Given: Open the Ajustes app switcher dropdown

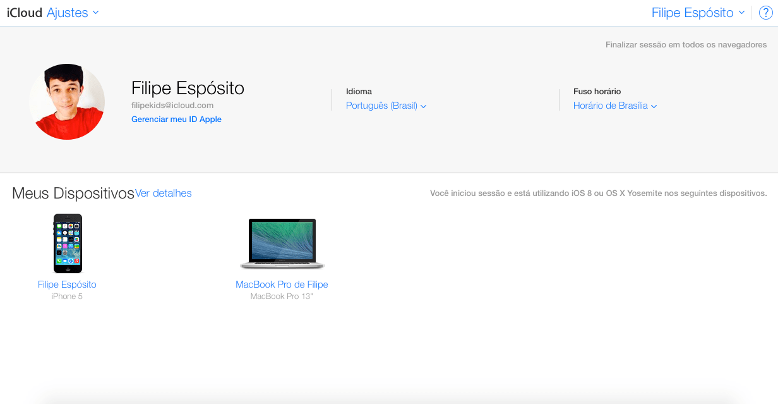Looking at the screenshot, I should 73,13.
